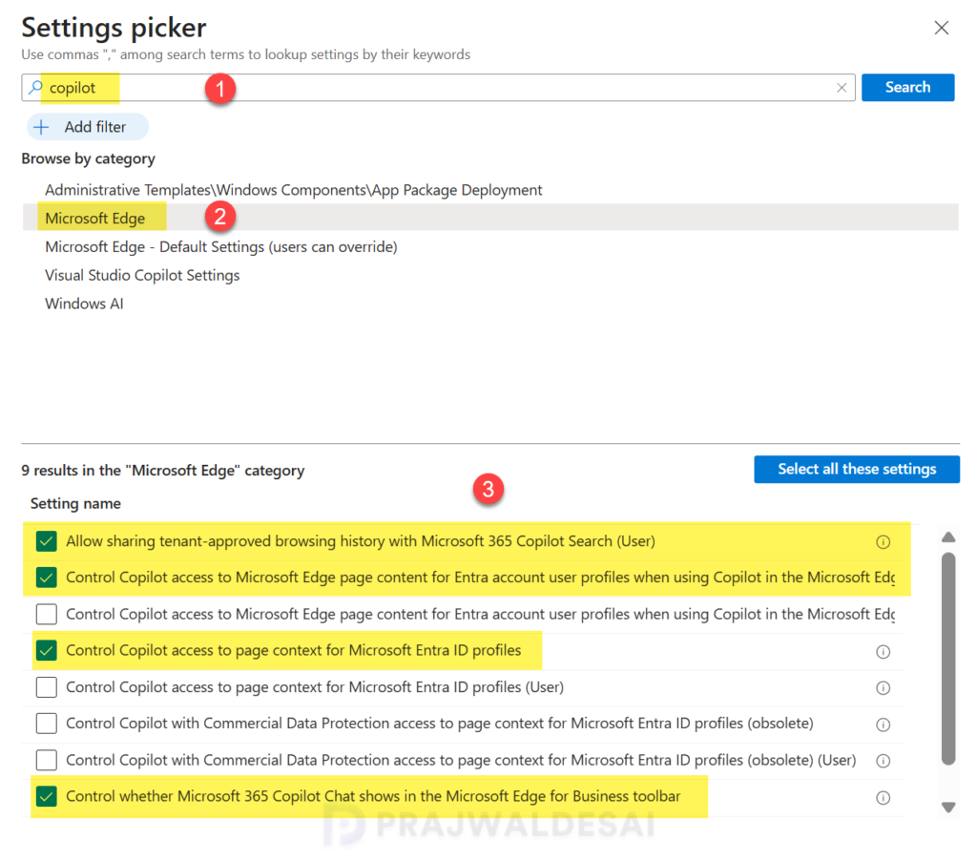
Task: Click the results scrollbar down arrow
Action: (948, 808)
